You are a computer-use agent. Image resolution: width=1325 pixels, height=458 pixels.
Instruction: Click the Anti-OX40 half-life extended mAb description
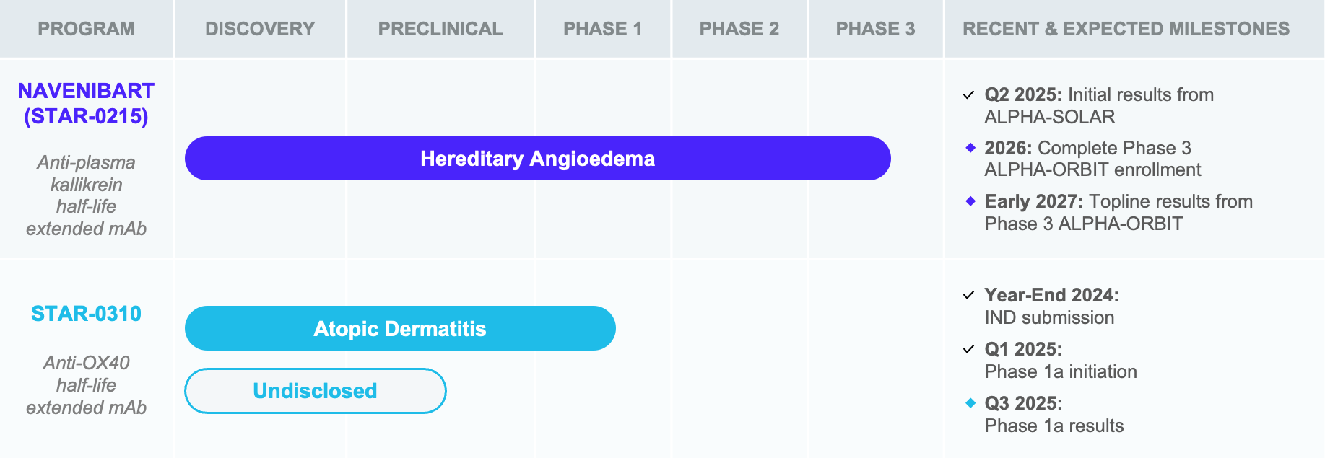pyautogui.click(x=86, y=385)
